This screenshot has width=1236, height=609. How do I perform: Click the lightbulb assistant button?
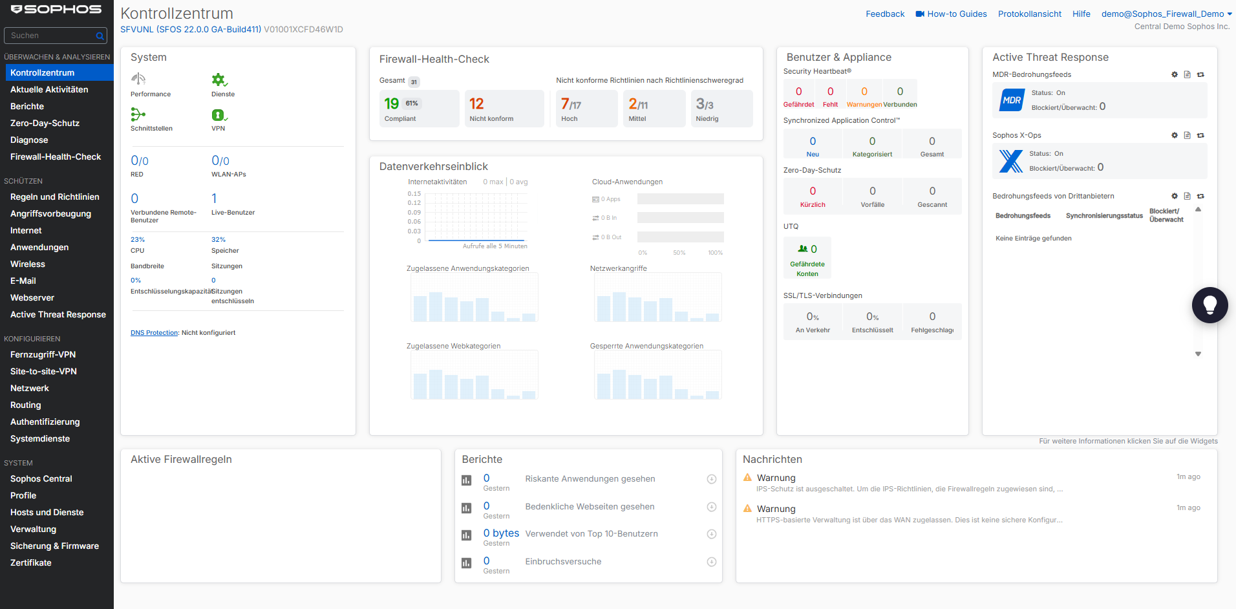[1209, 305]
